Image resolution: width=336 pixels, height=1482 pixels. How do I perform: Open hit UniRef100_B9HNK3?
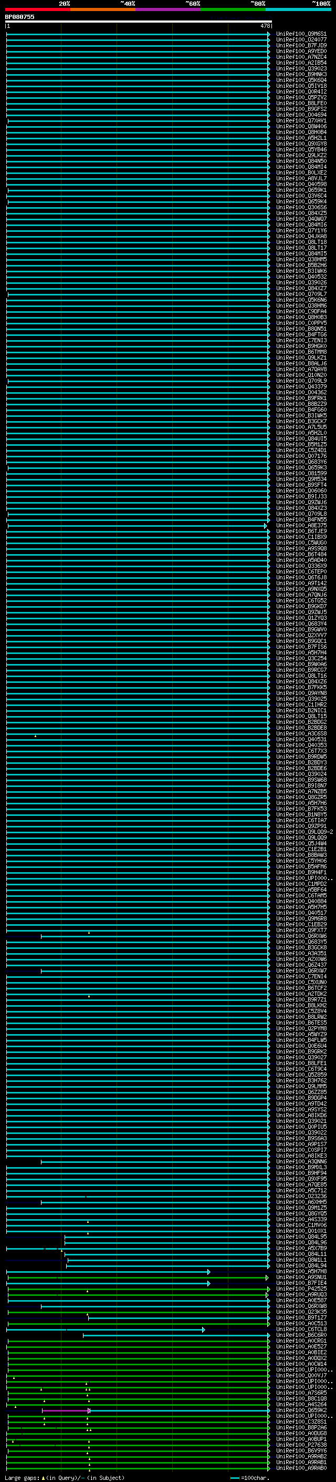[301, 74]
